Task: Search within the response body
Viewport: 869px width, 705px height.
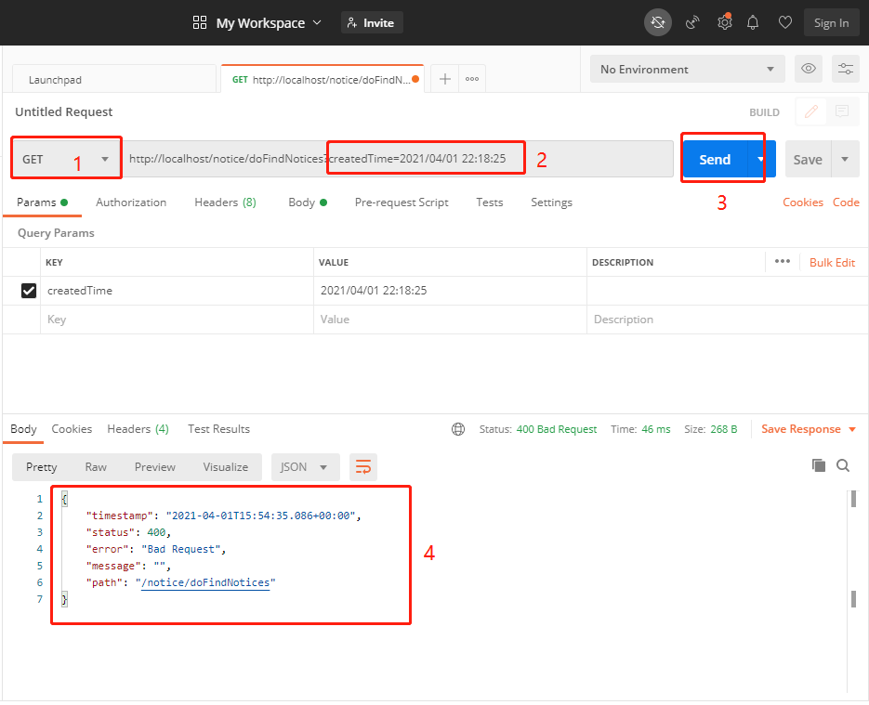Action: 843,465
